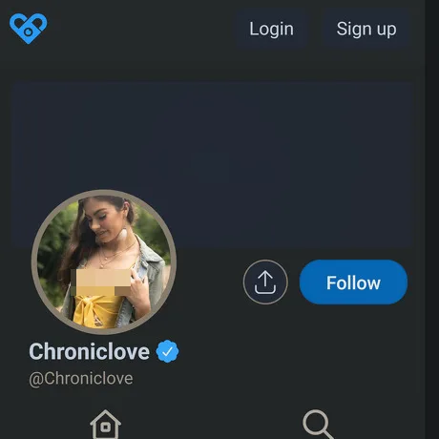Click the @Chroniclove handle
The height and width of the screenshot is (439, 439).
(81, 379)
